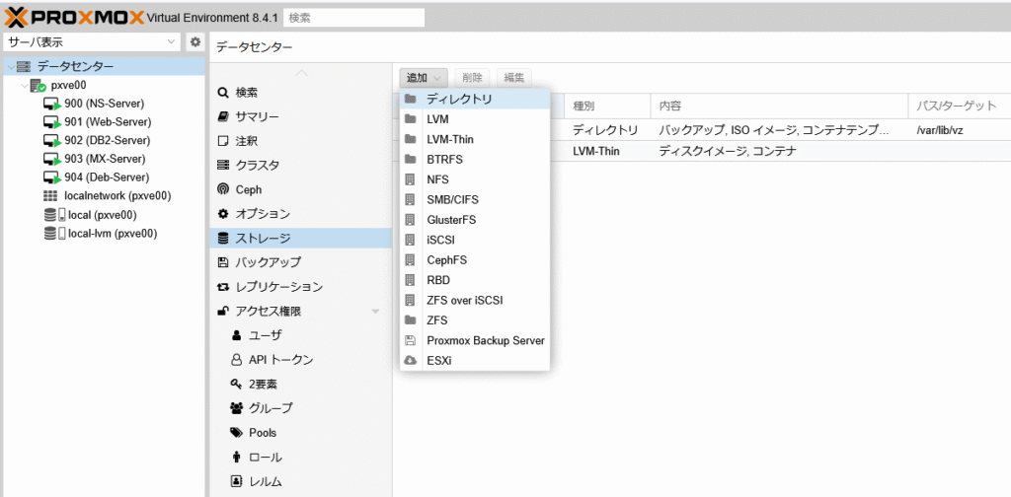This screenshot has height=497, width=1011.
Task: Open the ロール page
Action: [301, 458]
